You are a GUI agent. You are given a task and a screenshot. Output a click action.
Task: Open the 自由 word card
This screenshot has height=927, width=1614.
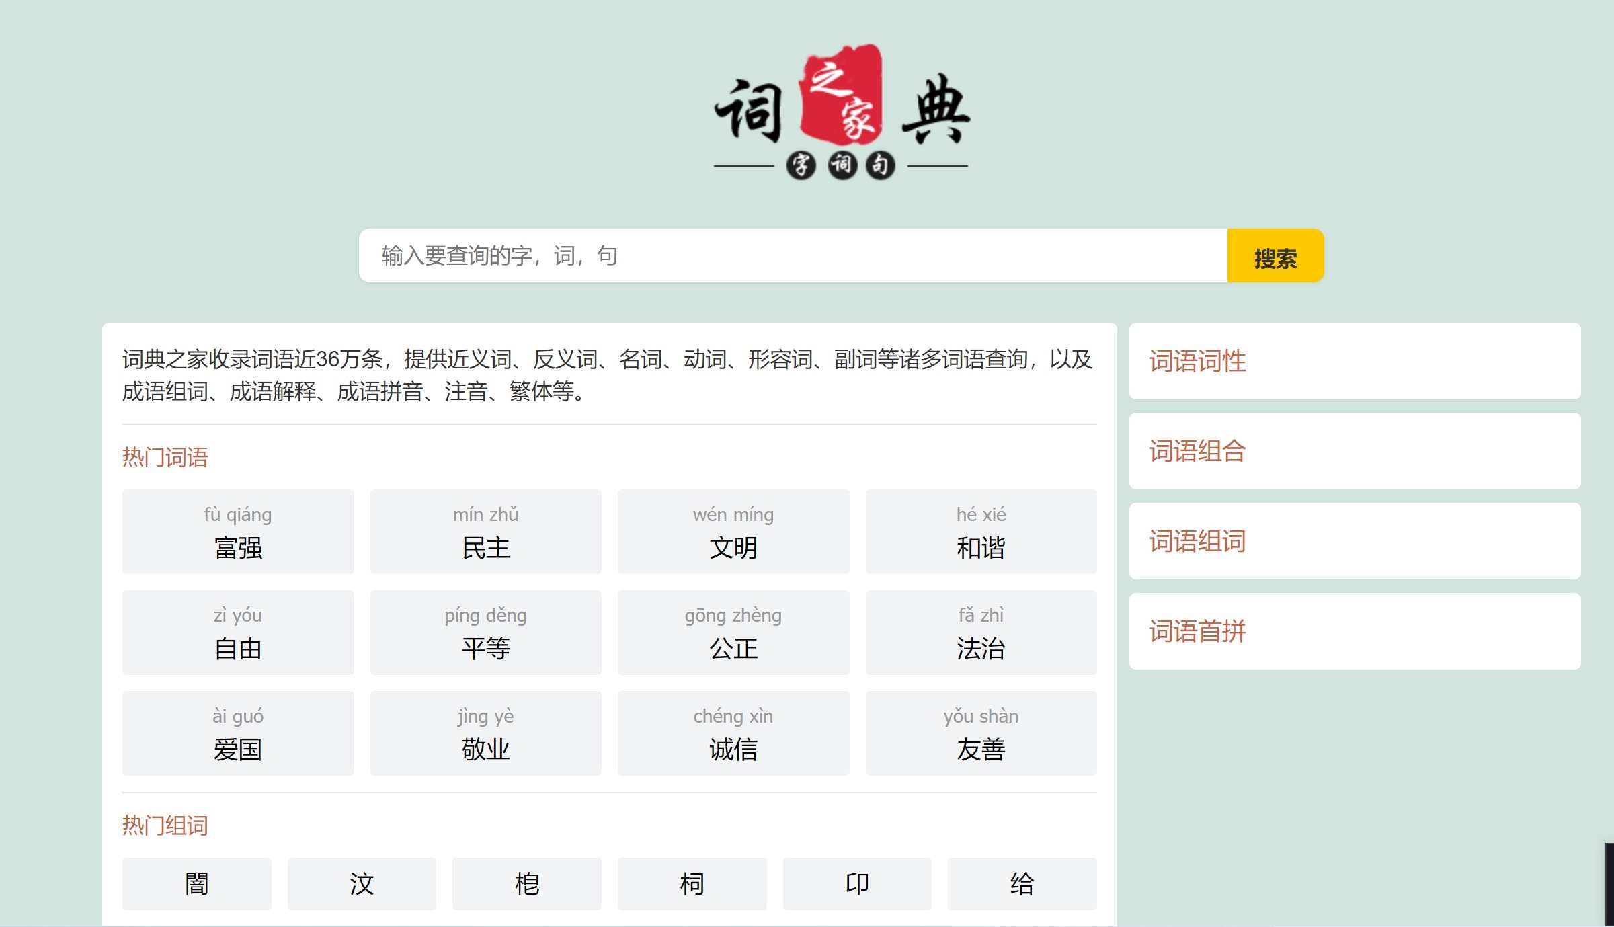(x=238, y=633)
